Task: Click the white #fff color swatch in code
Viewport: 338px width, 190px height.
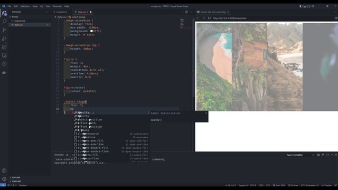Action: (x=91, y=31)
